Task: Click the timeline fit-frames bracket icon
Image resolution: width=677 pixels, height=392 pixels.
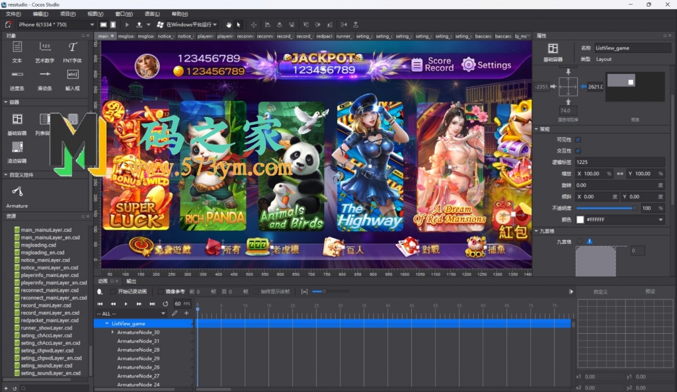Action: (x=304, y=292)
